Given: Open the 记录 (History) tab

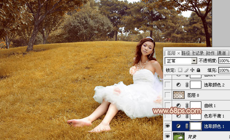Looking at the screenshot, I should [198, 53].
